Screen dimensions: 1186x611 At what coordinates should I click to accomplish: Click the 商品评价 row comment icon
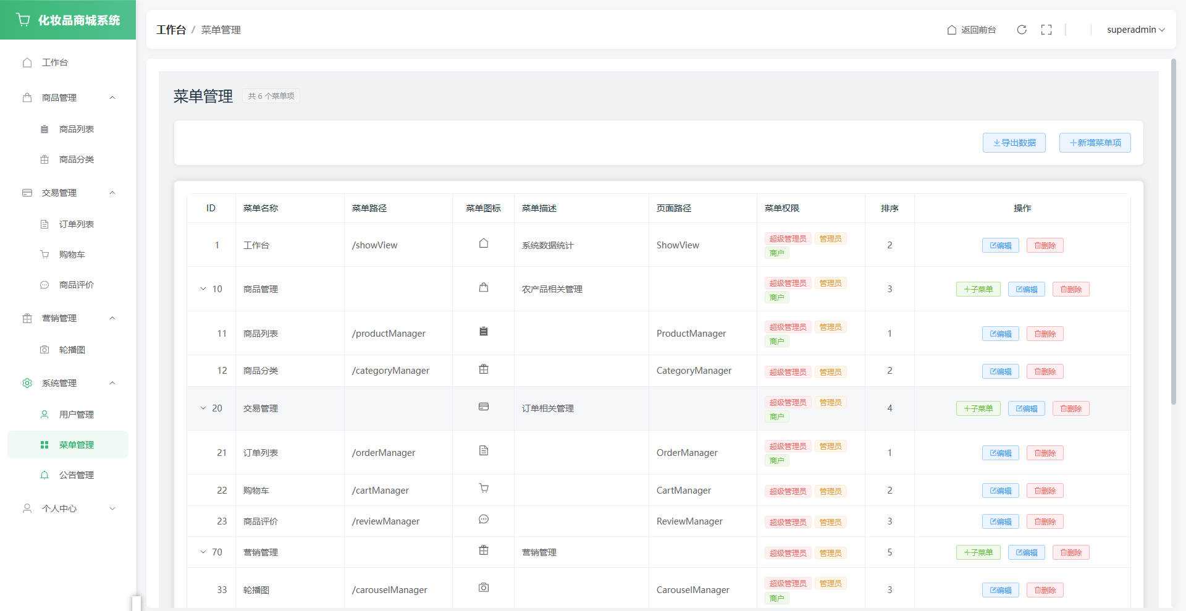coord(484,520)
